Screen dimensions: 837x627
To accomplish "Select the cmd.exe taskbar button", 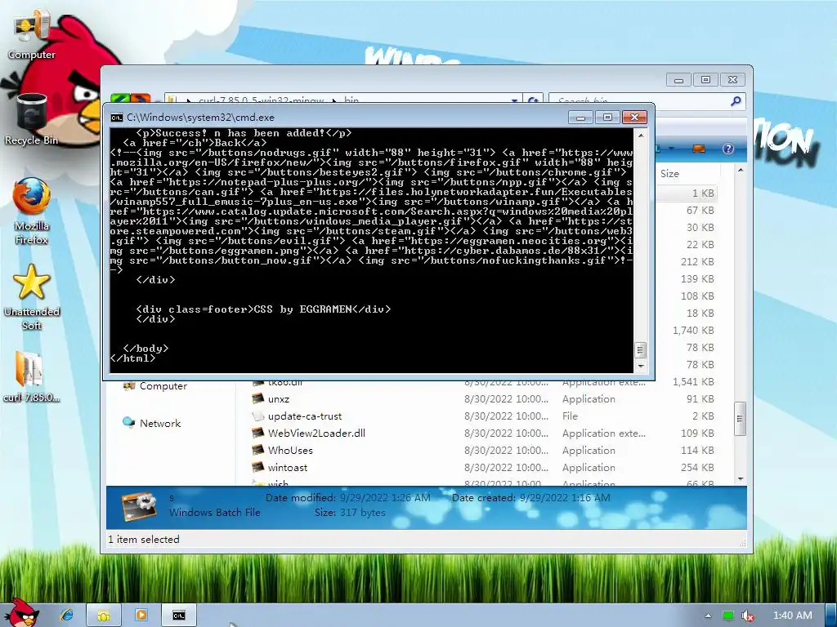I will 179,616.
